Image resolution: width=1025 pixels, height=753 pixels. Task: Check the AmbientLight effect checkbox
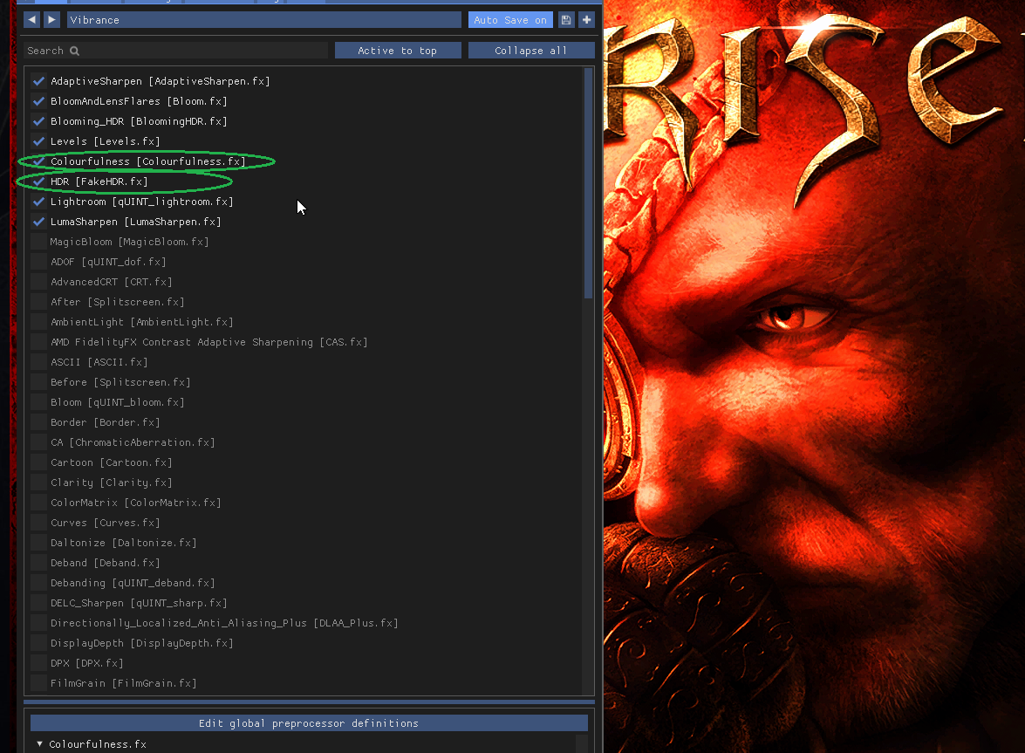pos(38,322)
